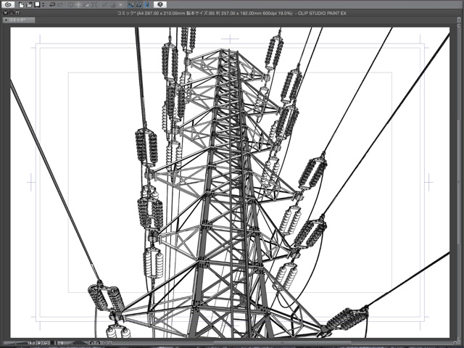Create a new document via New icon
The image size is (464, 348).
(21, 5)
